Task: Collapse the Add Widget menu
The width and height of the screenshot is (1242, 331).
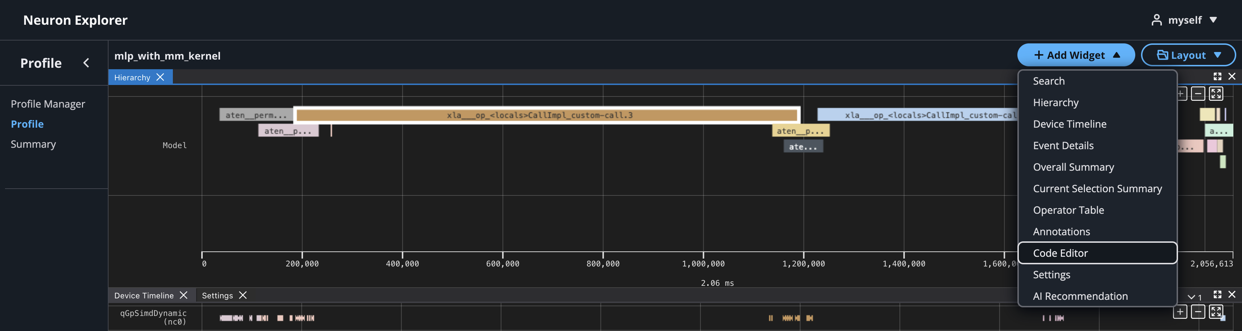Action: click(1076, 55)
